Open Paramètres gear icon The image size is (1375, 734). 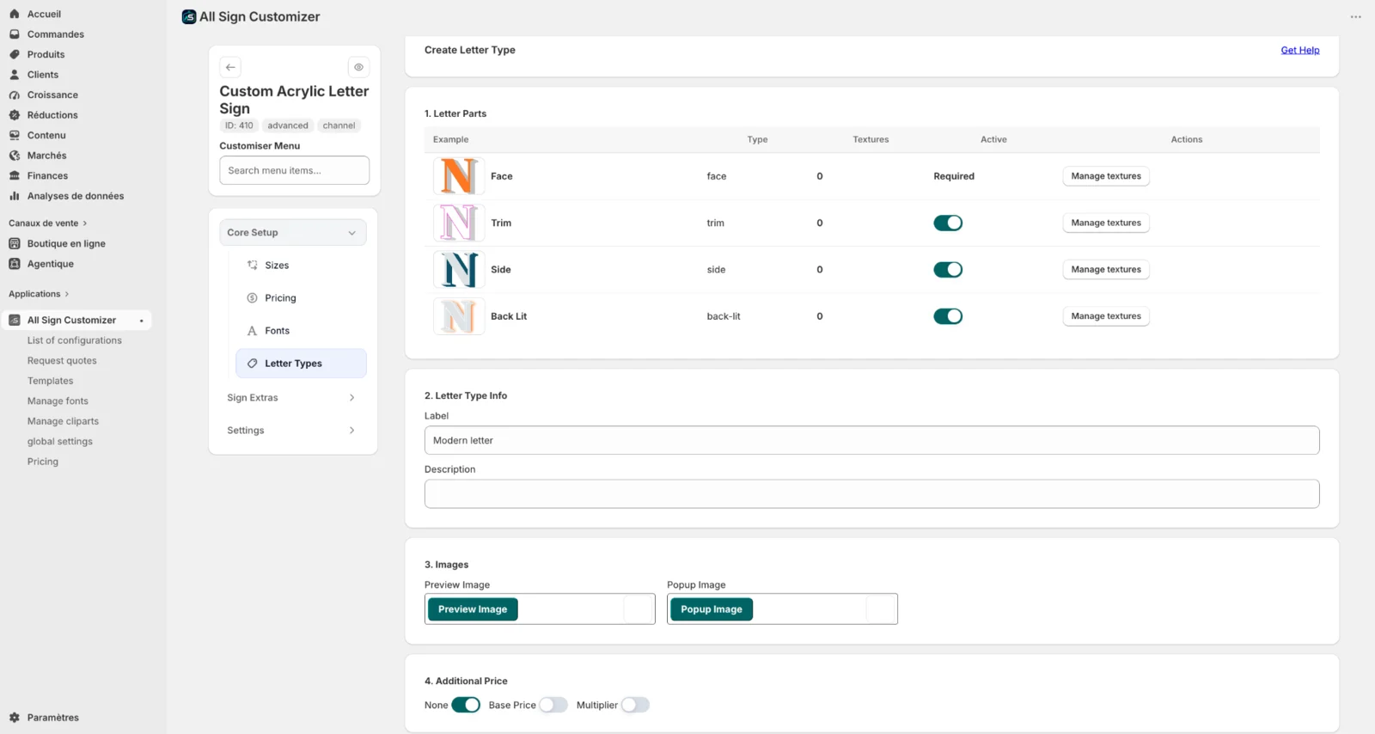[15, 718]
